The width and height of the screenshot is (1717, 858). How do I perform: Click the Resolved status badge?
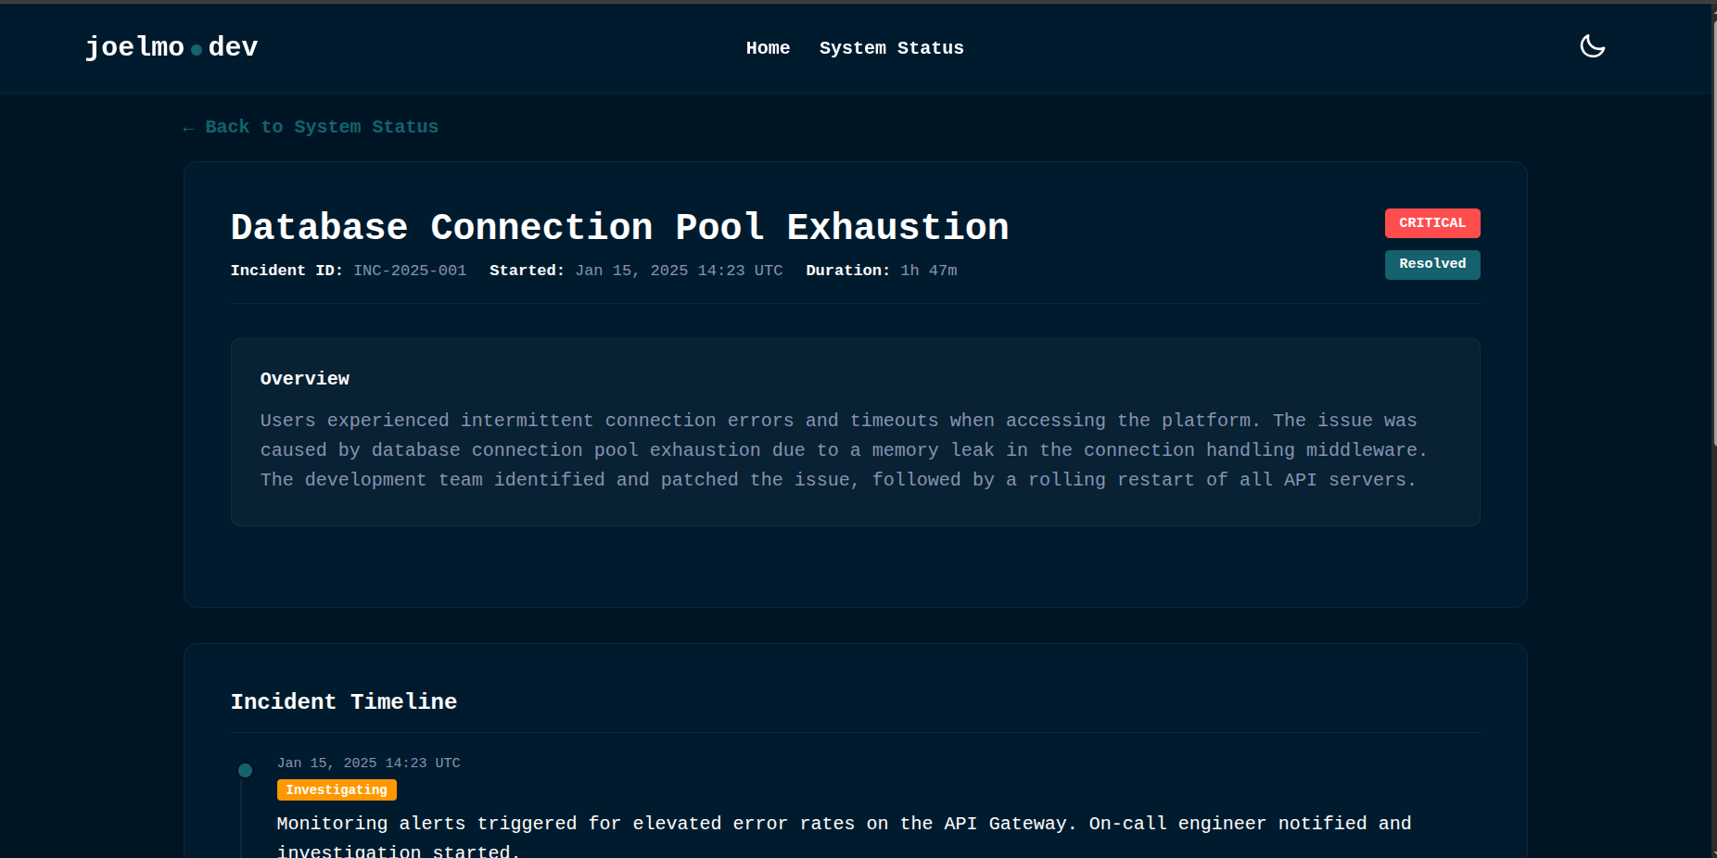click(1431, 264)
